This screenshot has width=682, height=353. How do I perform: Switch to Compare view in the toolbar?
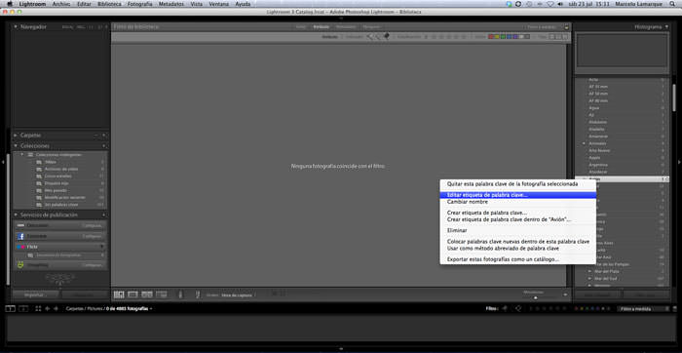pyautogui.click(x=147, y=294)
